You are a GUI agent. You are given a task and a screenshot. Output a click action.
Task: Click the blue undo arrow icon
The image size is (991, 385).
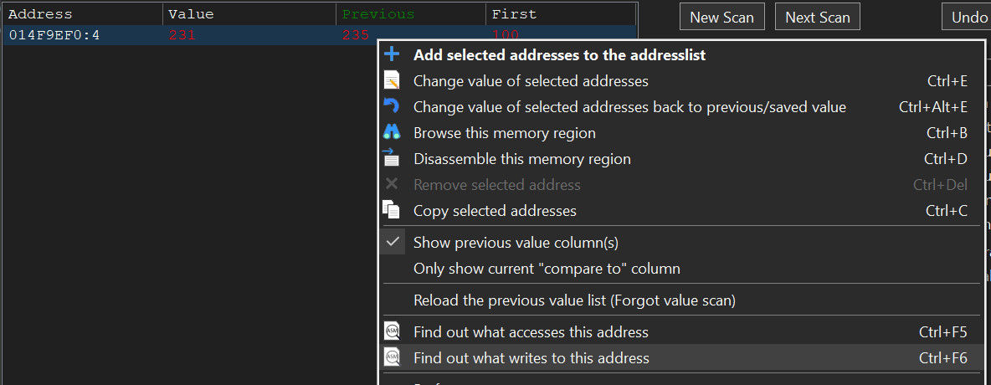(392, 107)
